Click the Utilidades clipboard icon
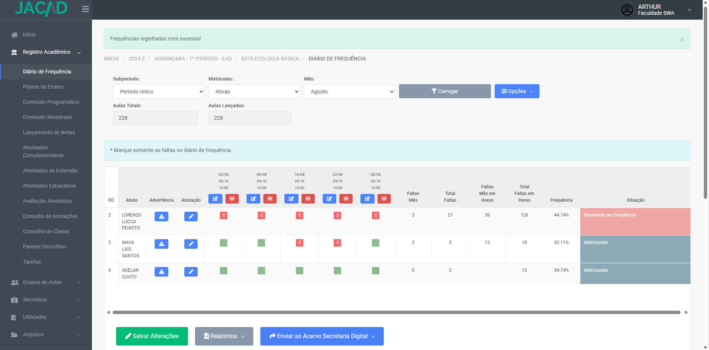709x350 pixels. click(x=14, y=317)
